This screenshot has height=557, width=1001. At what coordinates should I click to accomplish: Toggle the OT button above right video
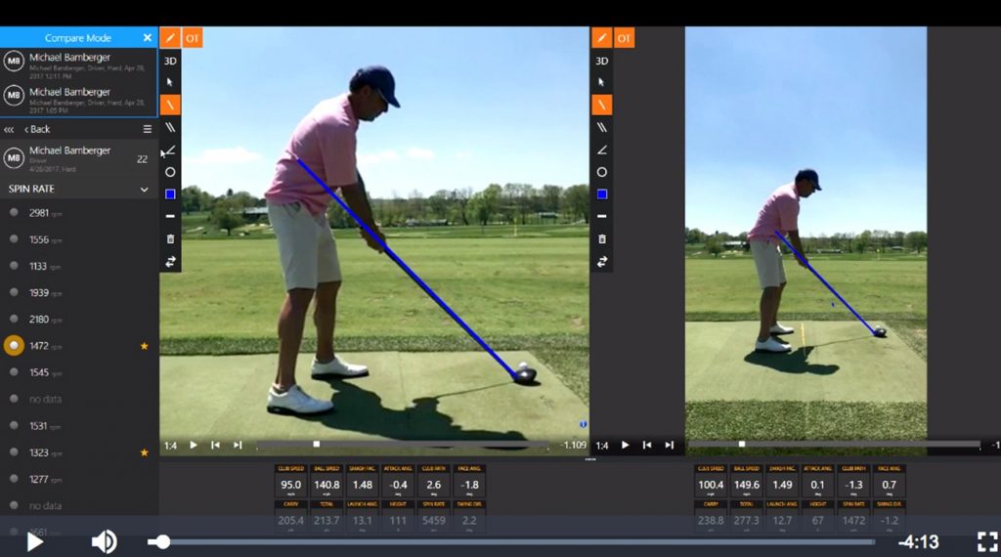click(624, 38)
